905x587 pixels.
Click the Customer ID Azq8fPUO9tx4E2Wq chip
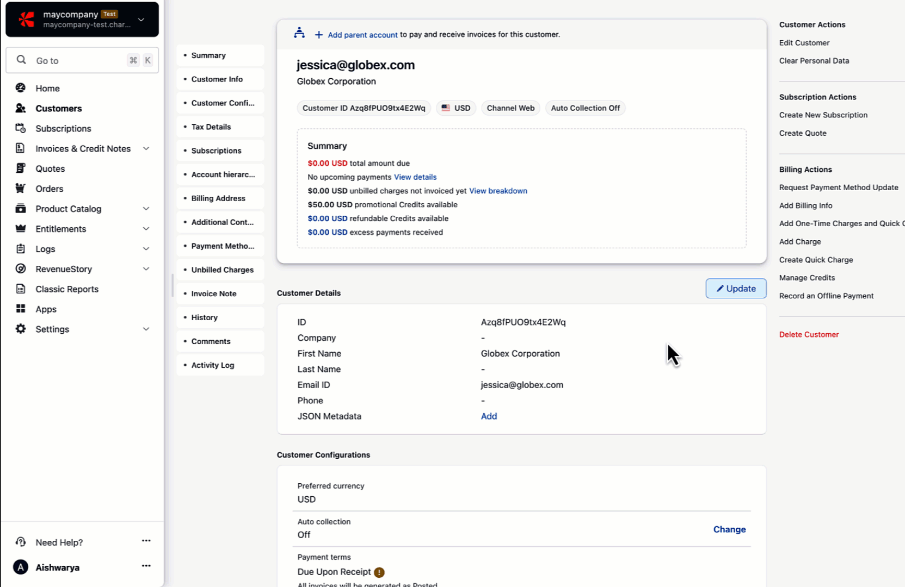coord(364,108)
